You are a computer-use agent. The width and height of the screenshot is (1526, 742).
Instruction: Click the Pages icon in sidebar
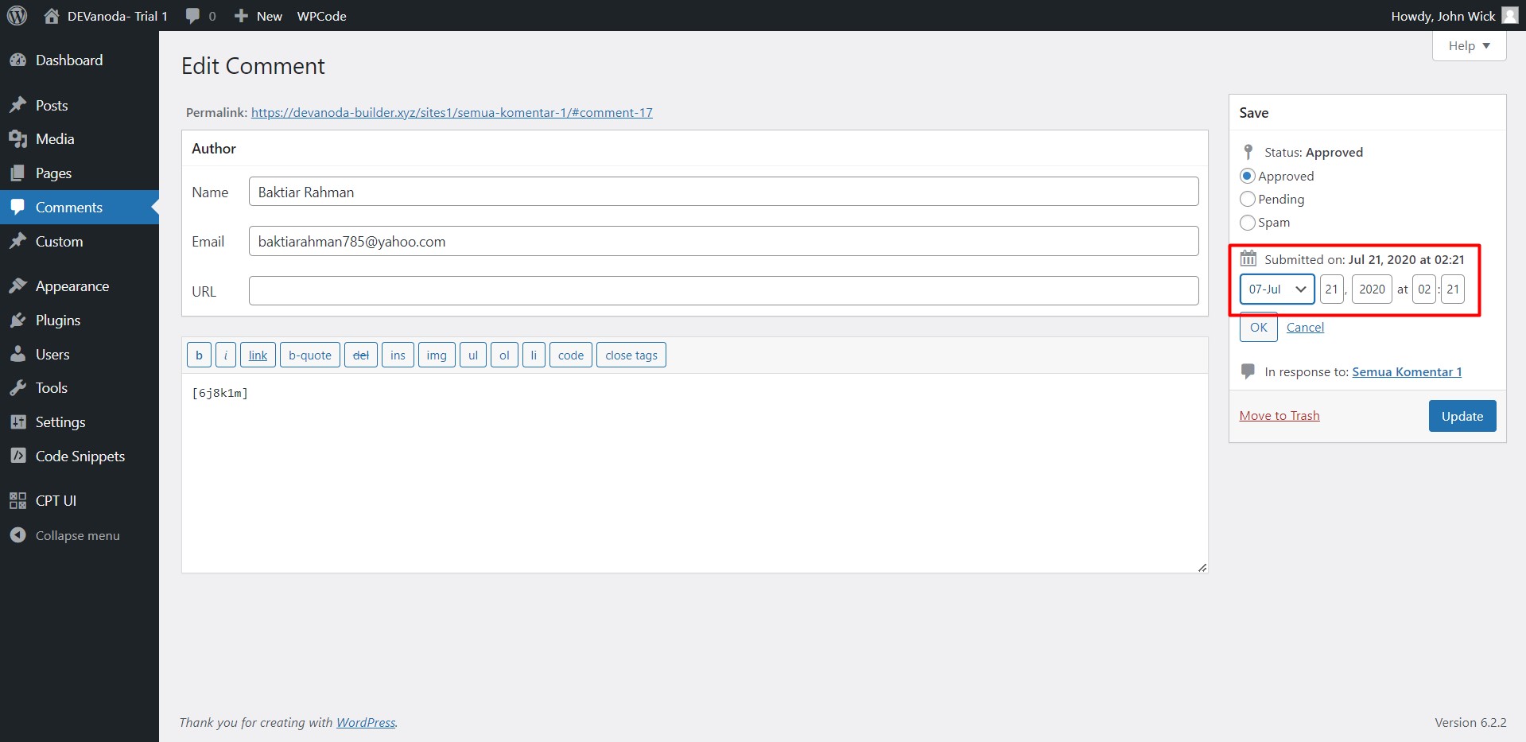[x=17, y=173]
